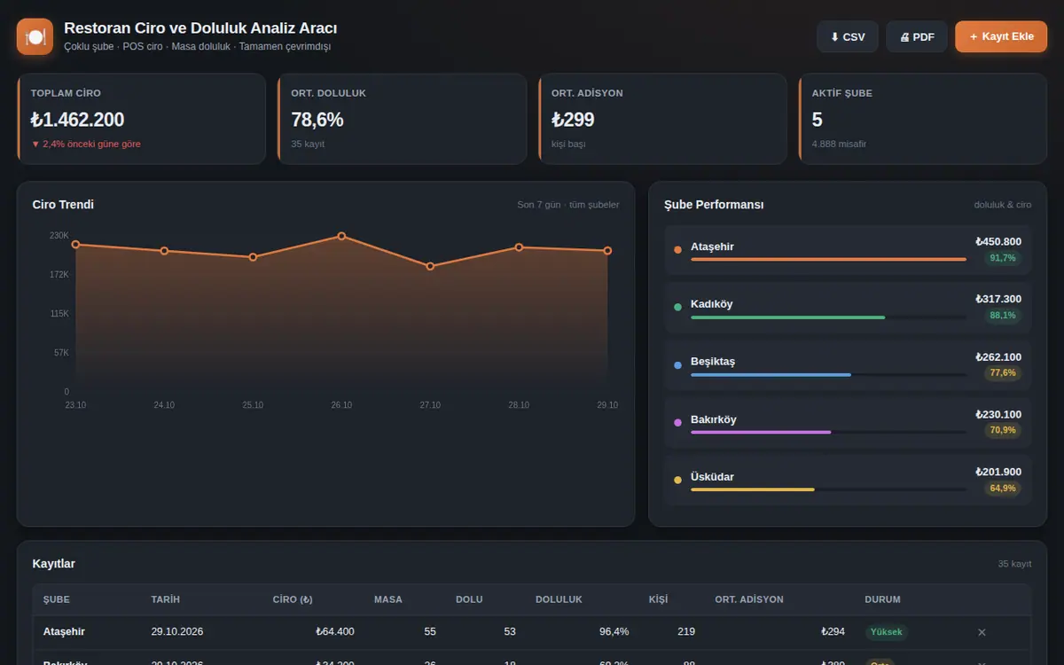
Task: Click the Kadıköy 88,1% occupancy badge
Action: (x=1003, y=316)
